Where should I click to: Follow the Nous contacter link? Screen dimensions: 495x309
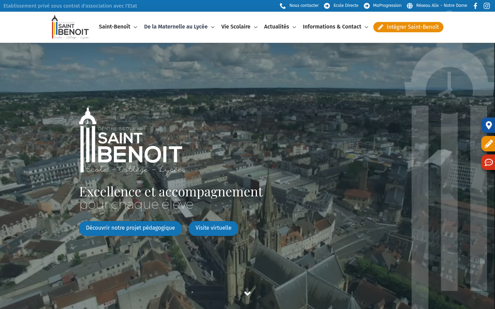304,5
